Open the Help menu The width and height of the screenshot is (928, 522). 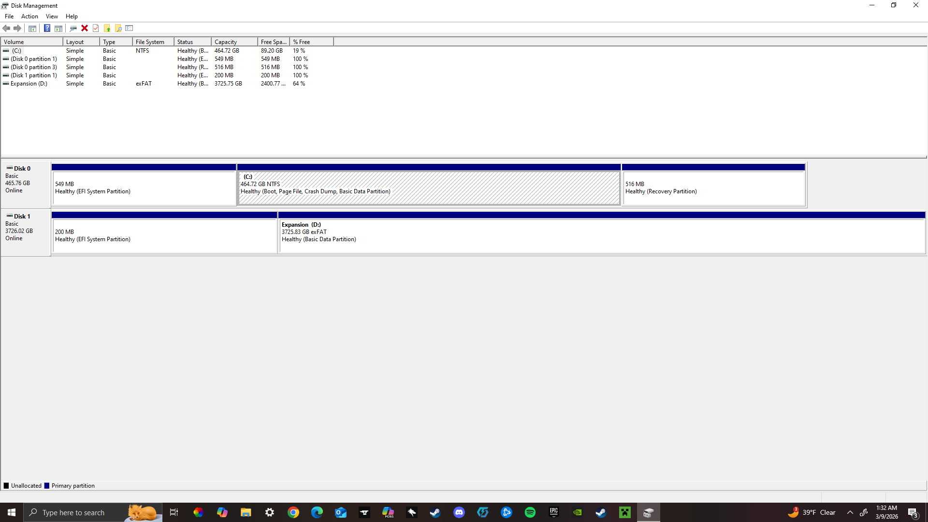click(x=72, y=16)
